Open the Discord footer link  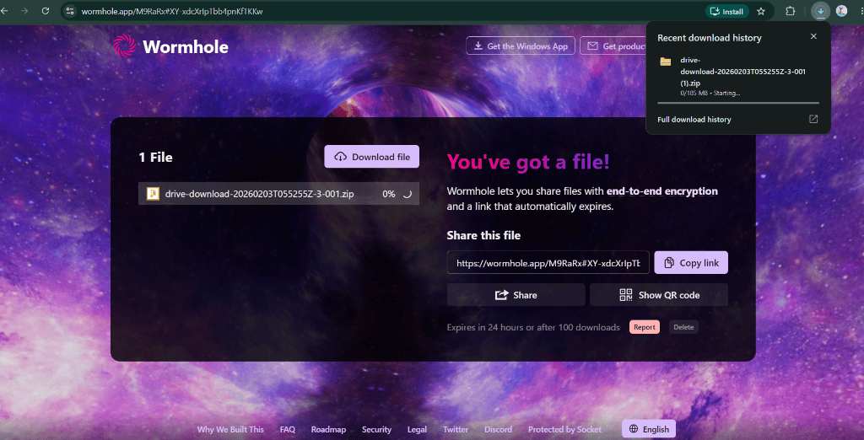coord(498,430)
